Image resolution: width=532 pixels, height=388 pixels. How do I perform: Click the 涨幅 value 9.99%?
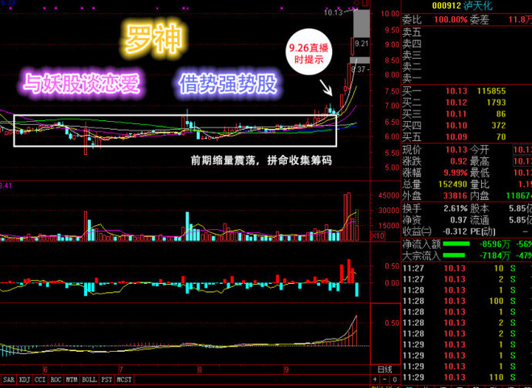point(455,173)
